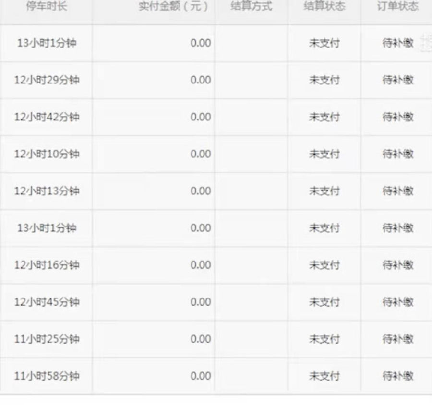This screenshot has height=405, width=432.
Task: Click the 12小时13分钟 duration cell
Action: [x=47, y=191]
